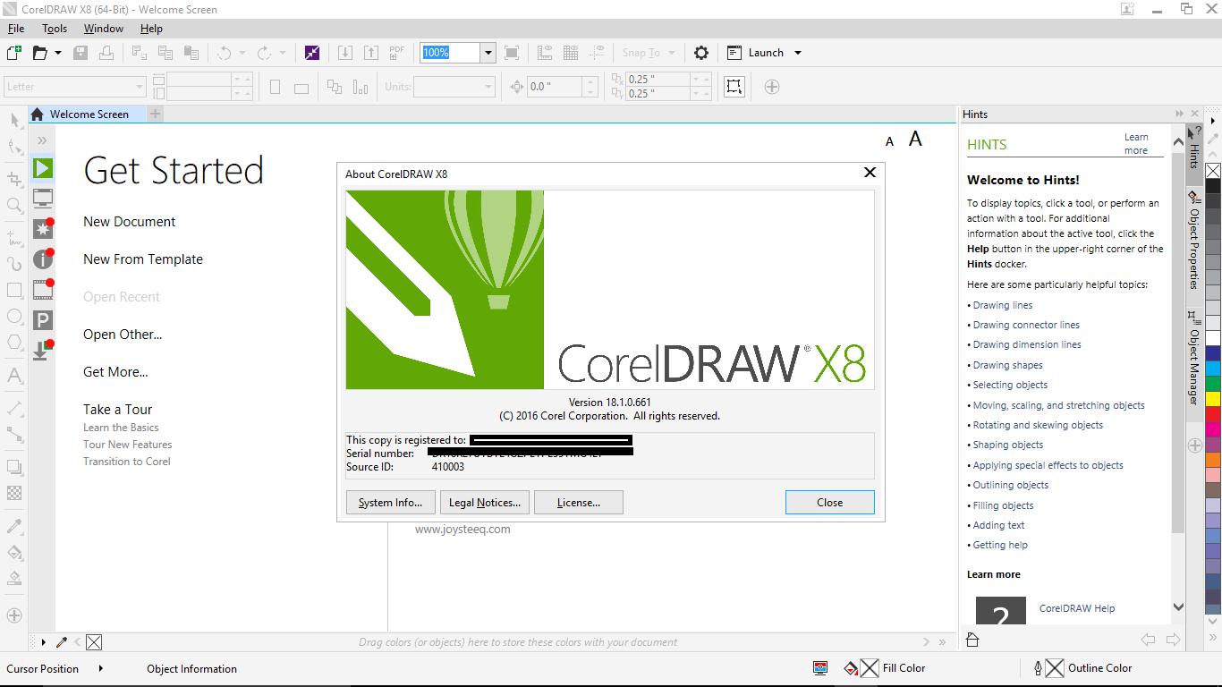Select the Color Eyedropper tool
The image size is (1222, 687).
click(14, 525)
